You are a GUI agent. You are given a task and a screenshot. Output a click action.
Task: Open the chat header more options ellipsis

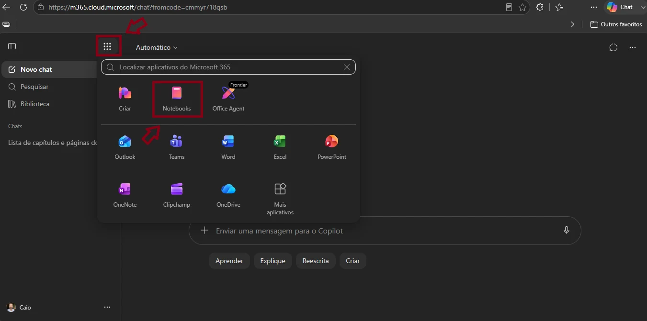pos(633,47)
